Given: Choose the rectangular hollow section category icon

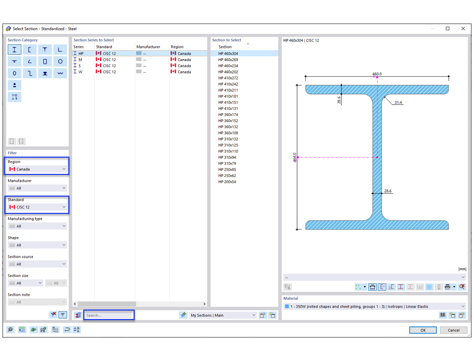Looking at the screenshot, I should (x=45, y=62).
